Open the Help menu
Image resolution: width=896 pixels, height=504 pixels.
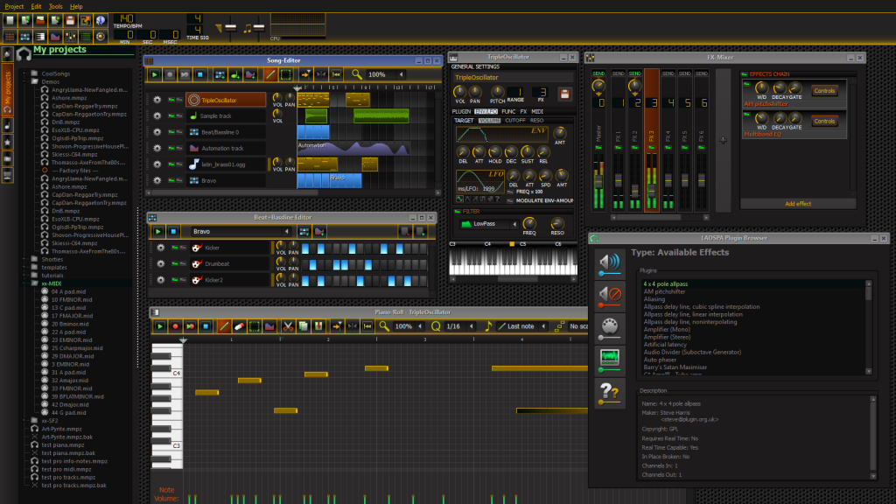coord(76,6)
